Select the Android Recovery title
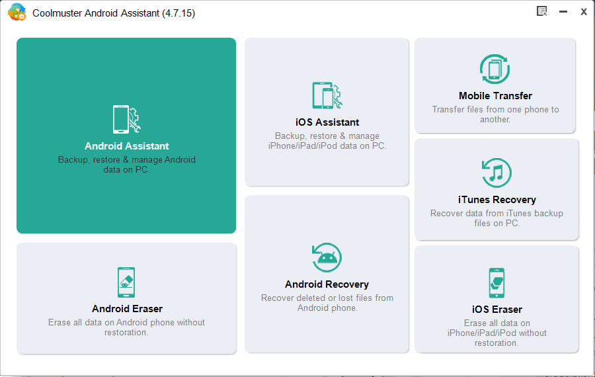Image resolution: width=595 pixels, height=377 pixels. (x=327, y=284)
